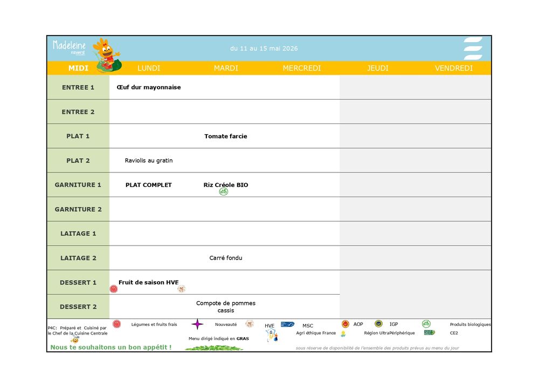Click the red AOP label icon
Image resolution: width=552 pixels, height=390 pixels.
click(346, 324)
